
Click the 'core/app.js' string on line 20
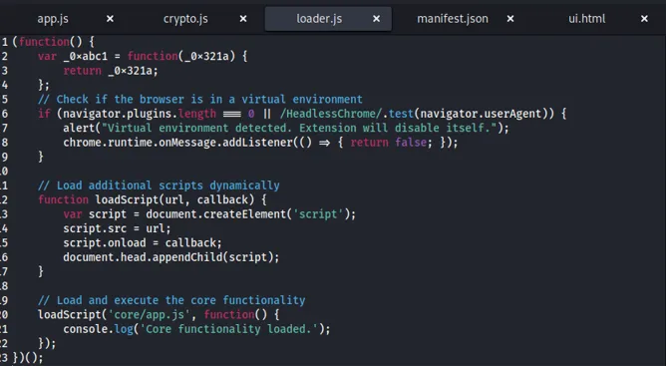tap(149, 315)
